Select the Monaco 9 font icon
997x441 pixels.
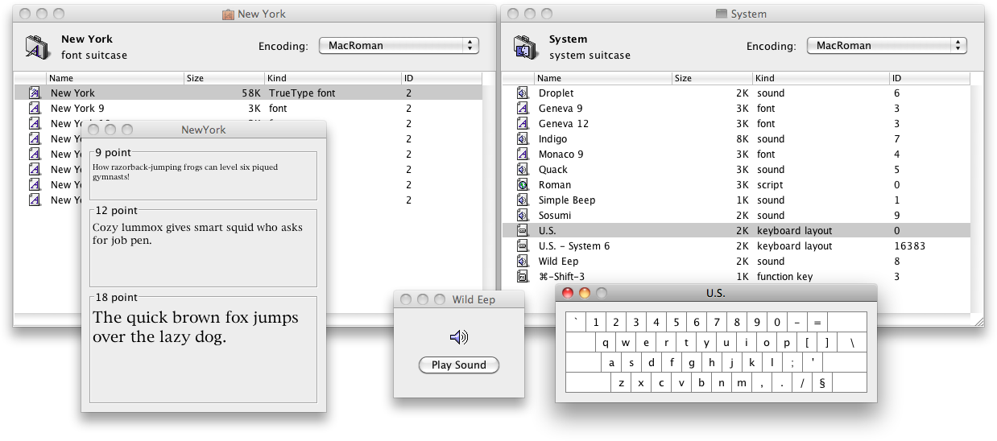[522, 155]
